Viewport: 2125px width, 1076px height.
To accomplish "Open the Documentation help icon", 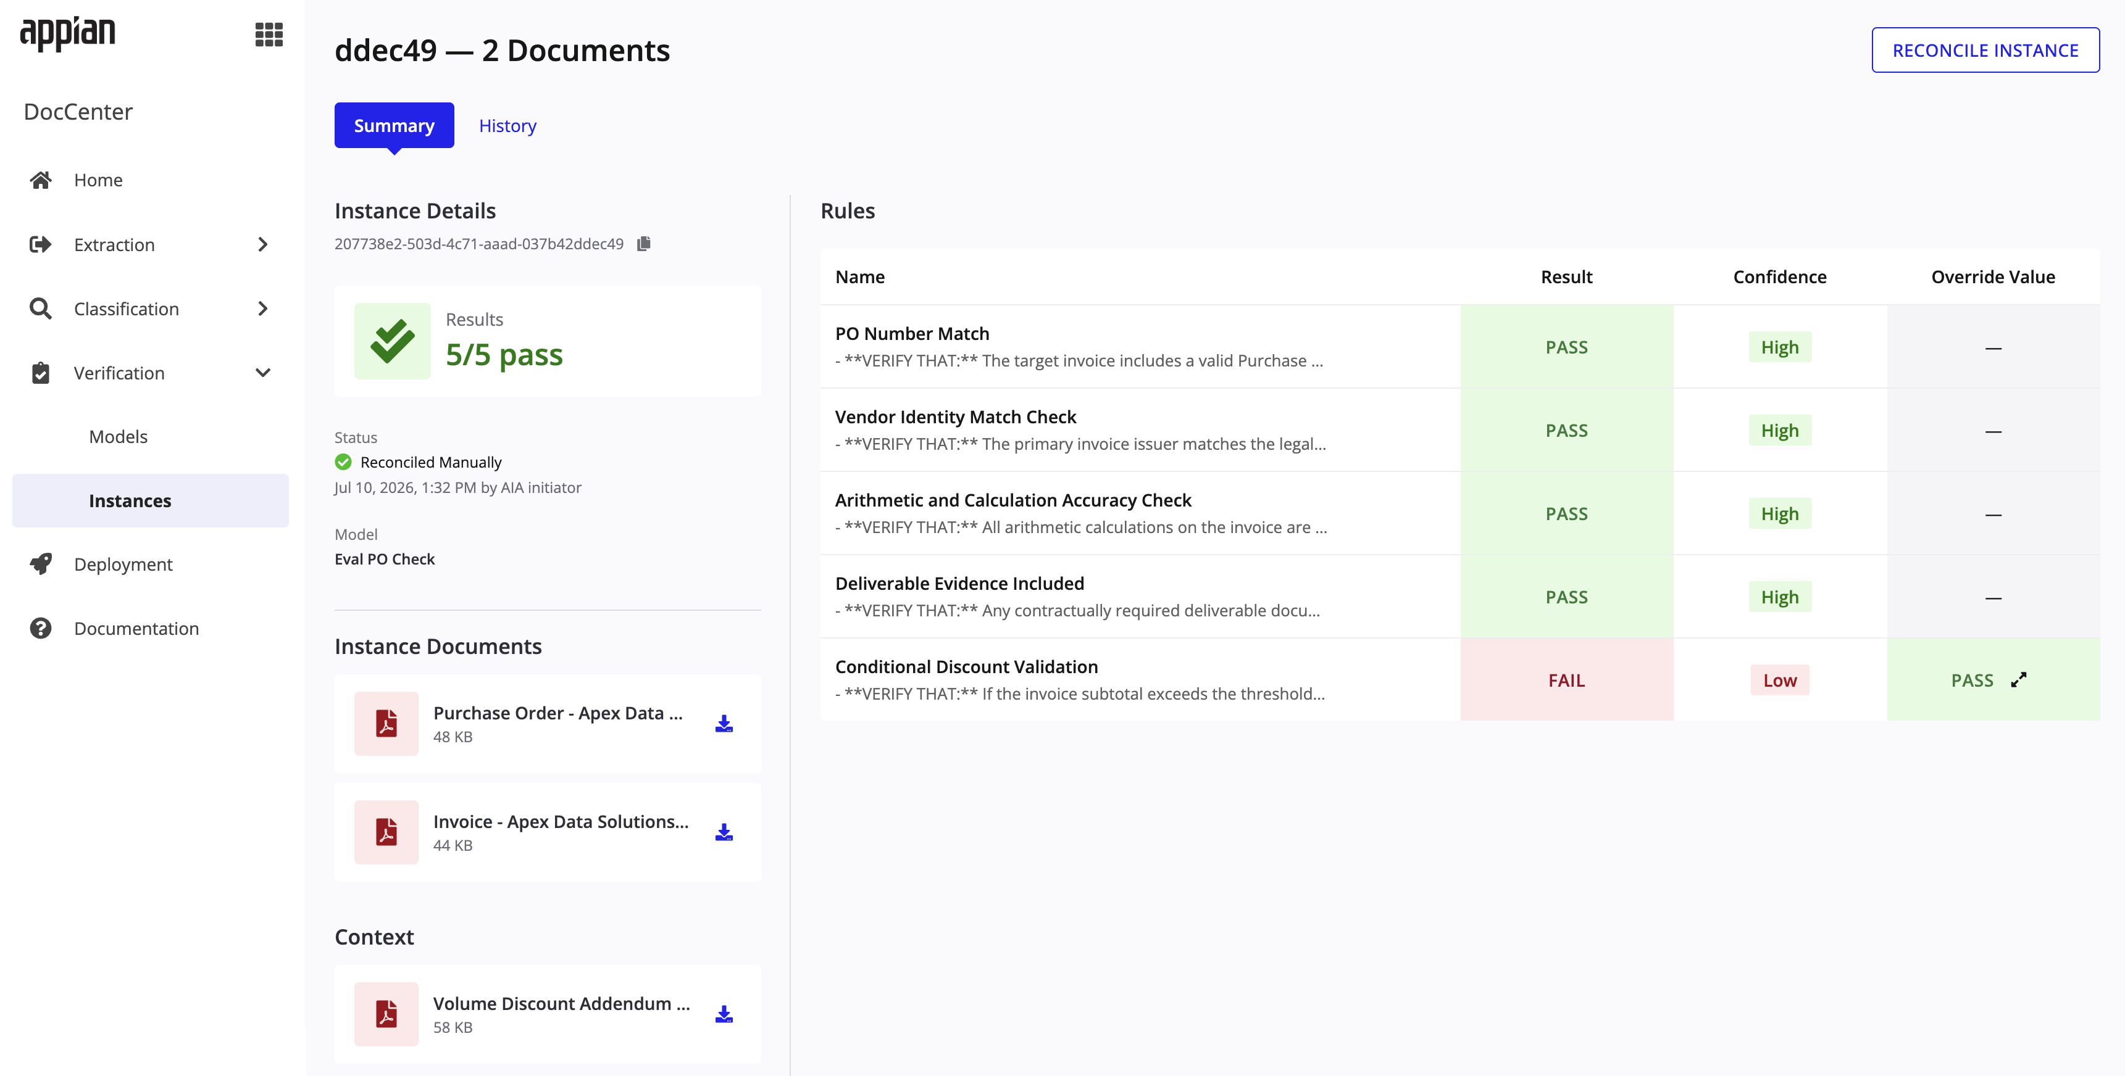I will tap(40, 628).
